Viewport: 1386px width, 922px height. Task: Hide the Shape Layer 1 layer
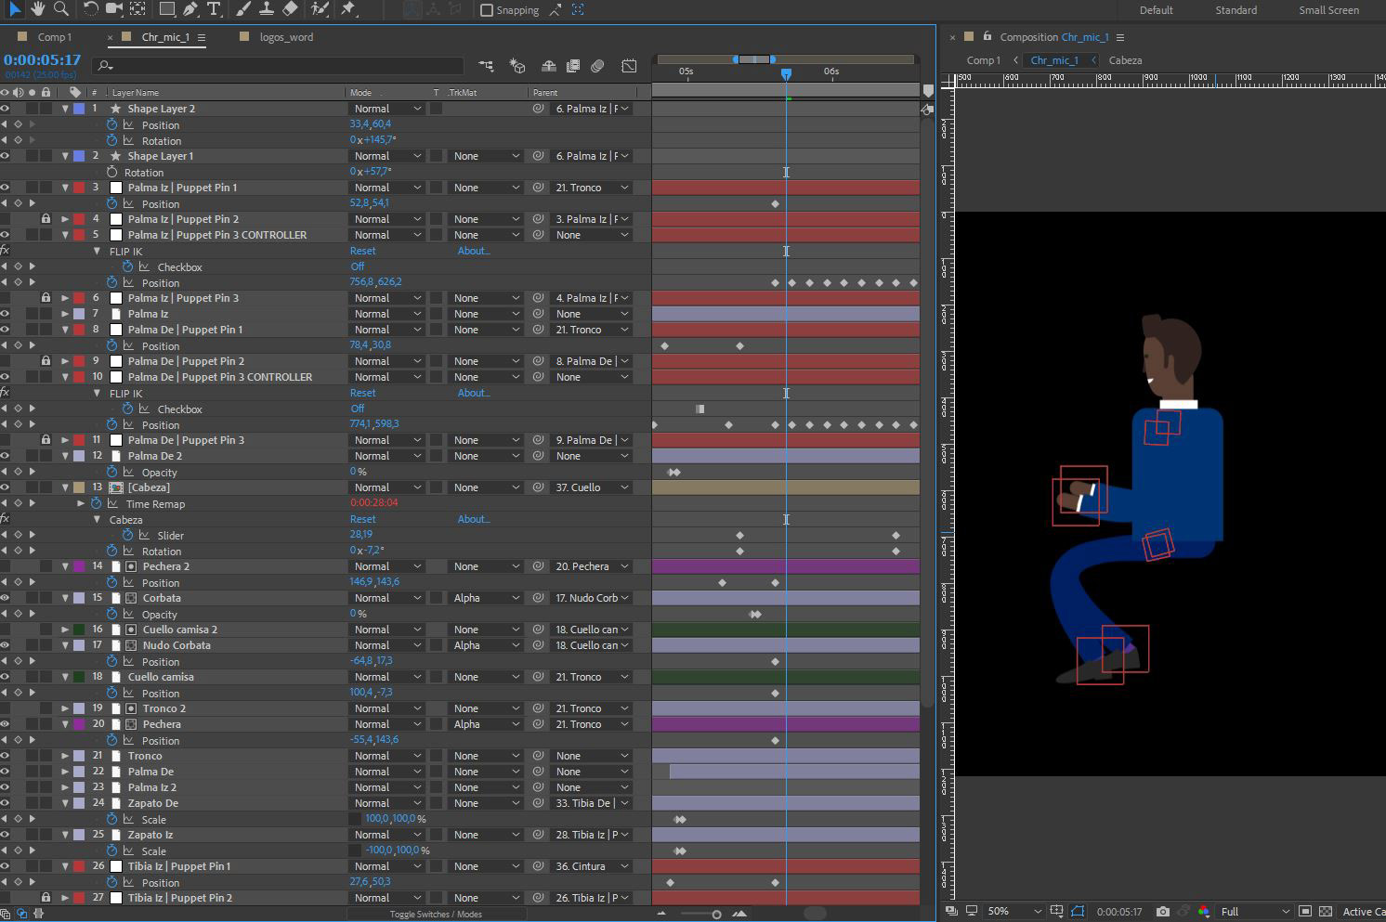coord(5,156)
